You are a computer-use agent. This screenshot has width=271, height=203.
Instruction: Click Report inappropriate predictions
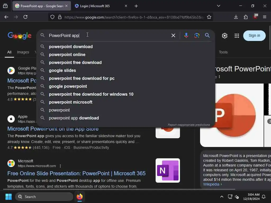(189, 125)
